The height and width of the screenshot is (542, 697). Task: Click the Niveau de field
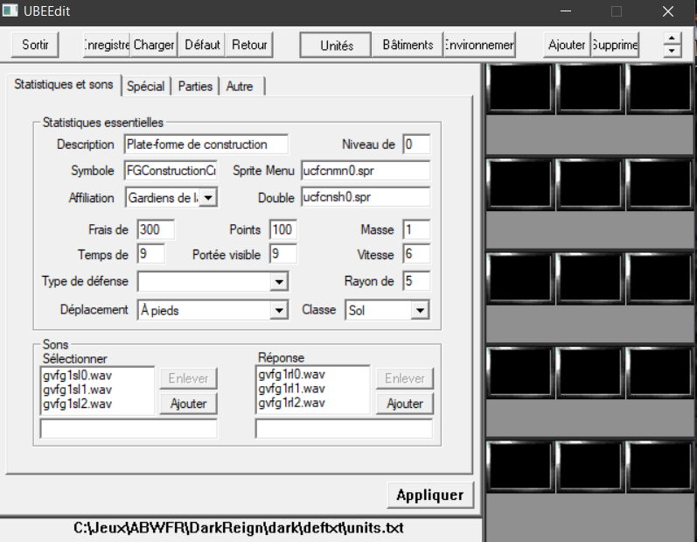click(416, 144)
